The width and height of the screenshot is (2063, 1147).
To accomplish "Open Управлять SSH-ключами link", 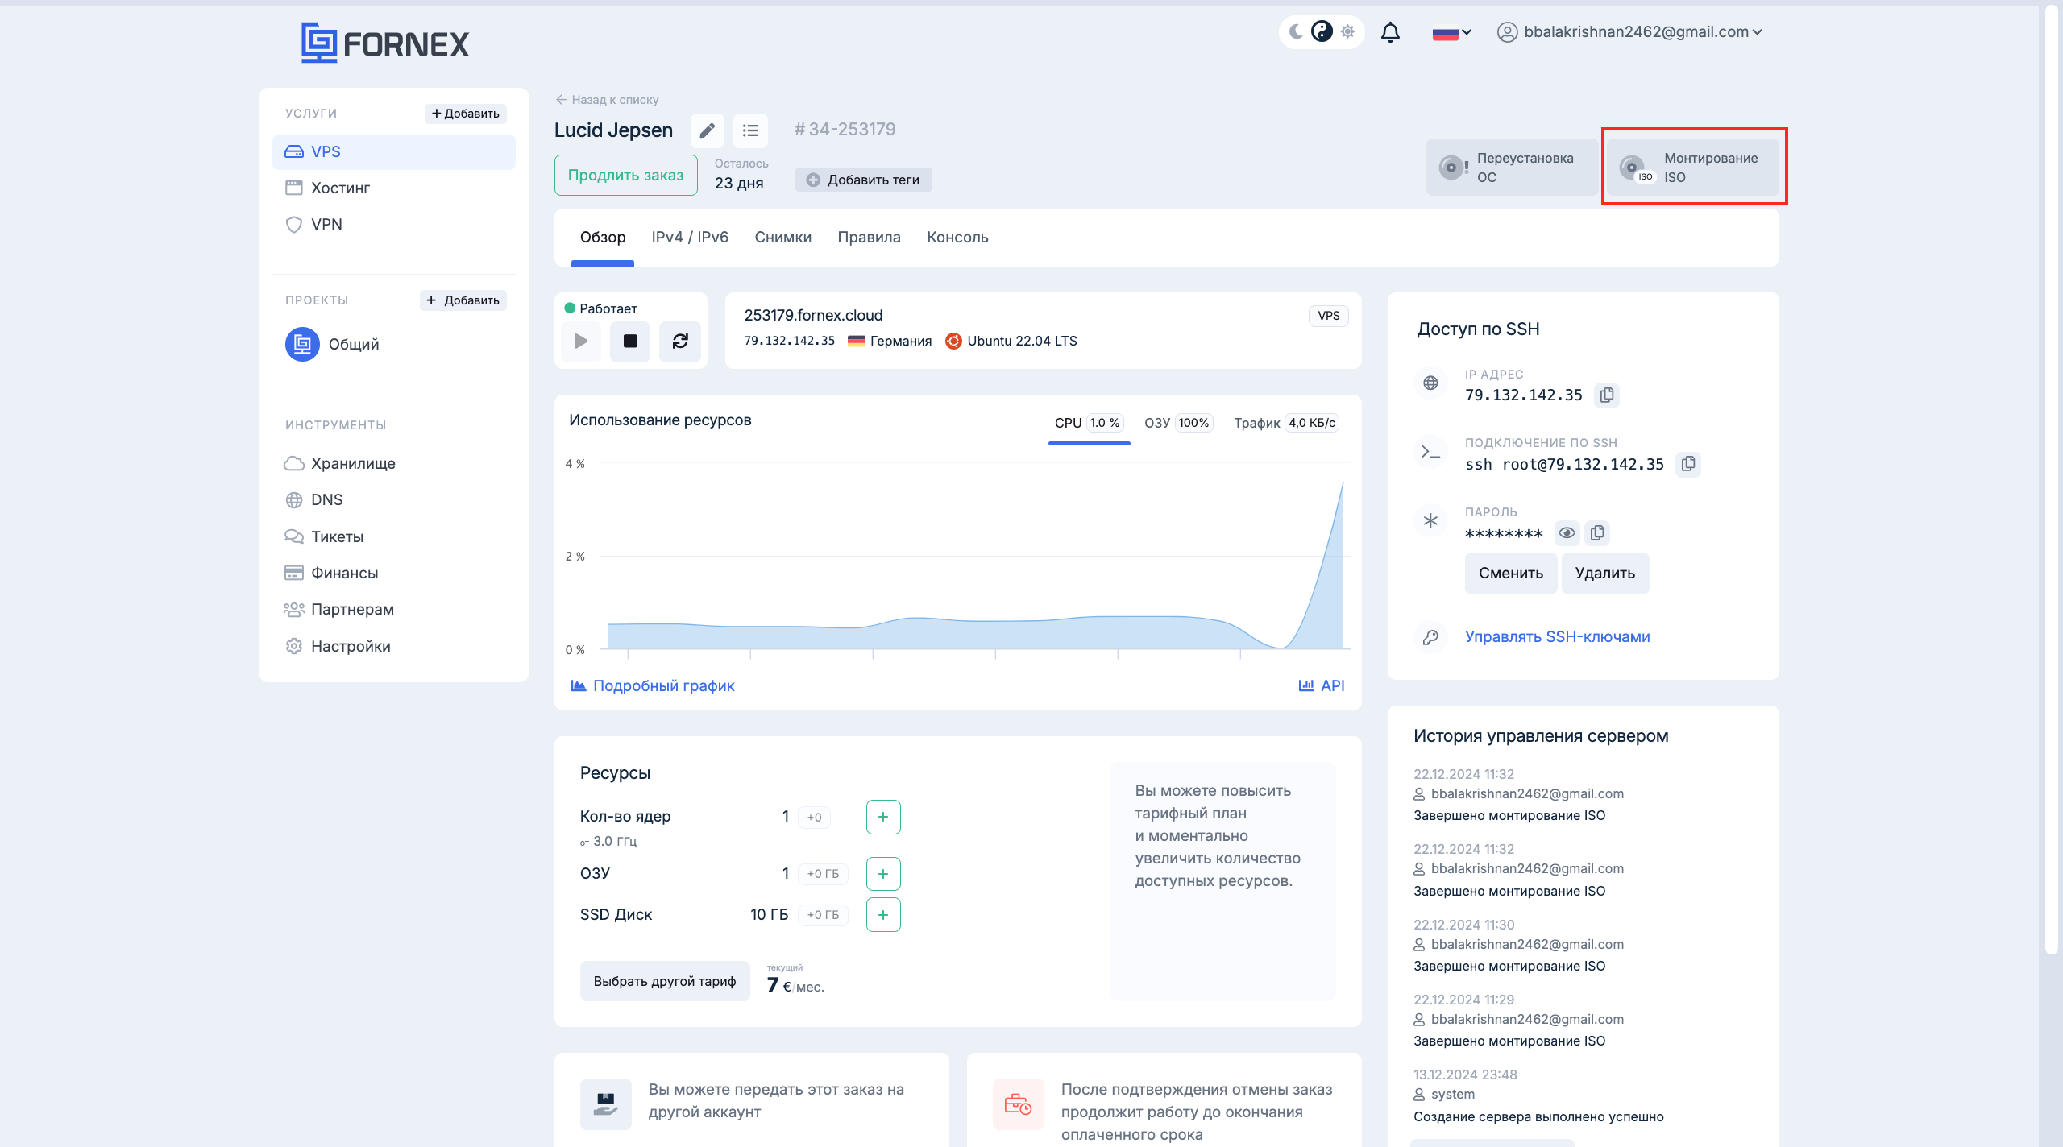I will (1557, 636).
